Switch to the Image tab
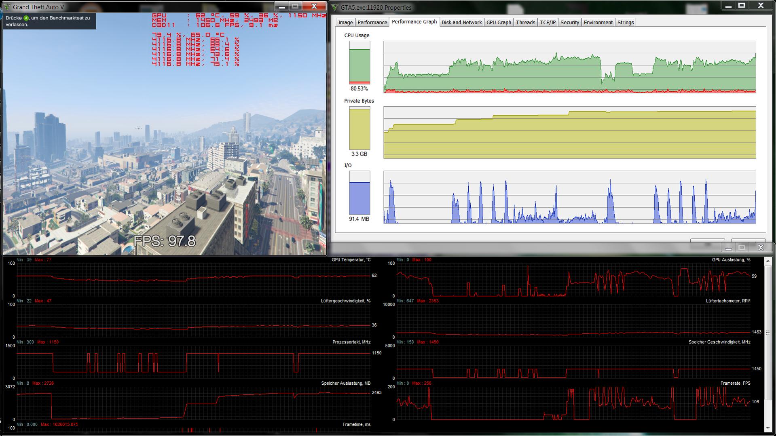 (x=345, y=23)
